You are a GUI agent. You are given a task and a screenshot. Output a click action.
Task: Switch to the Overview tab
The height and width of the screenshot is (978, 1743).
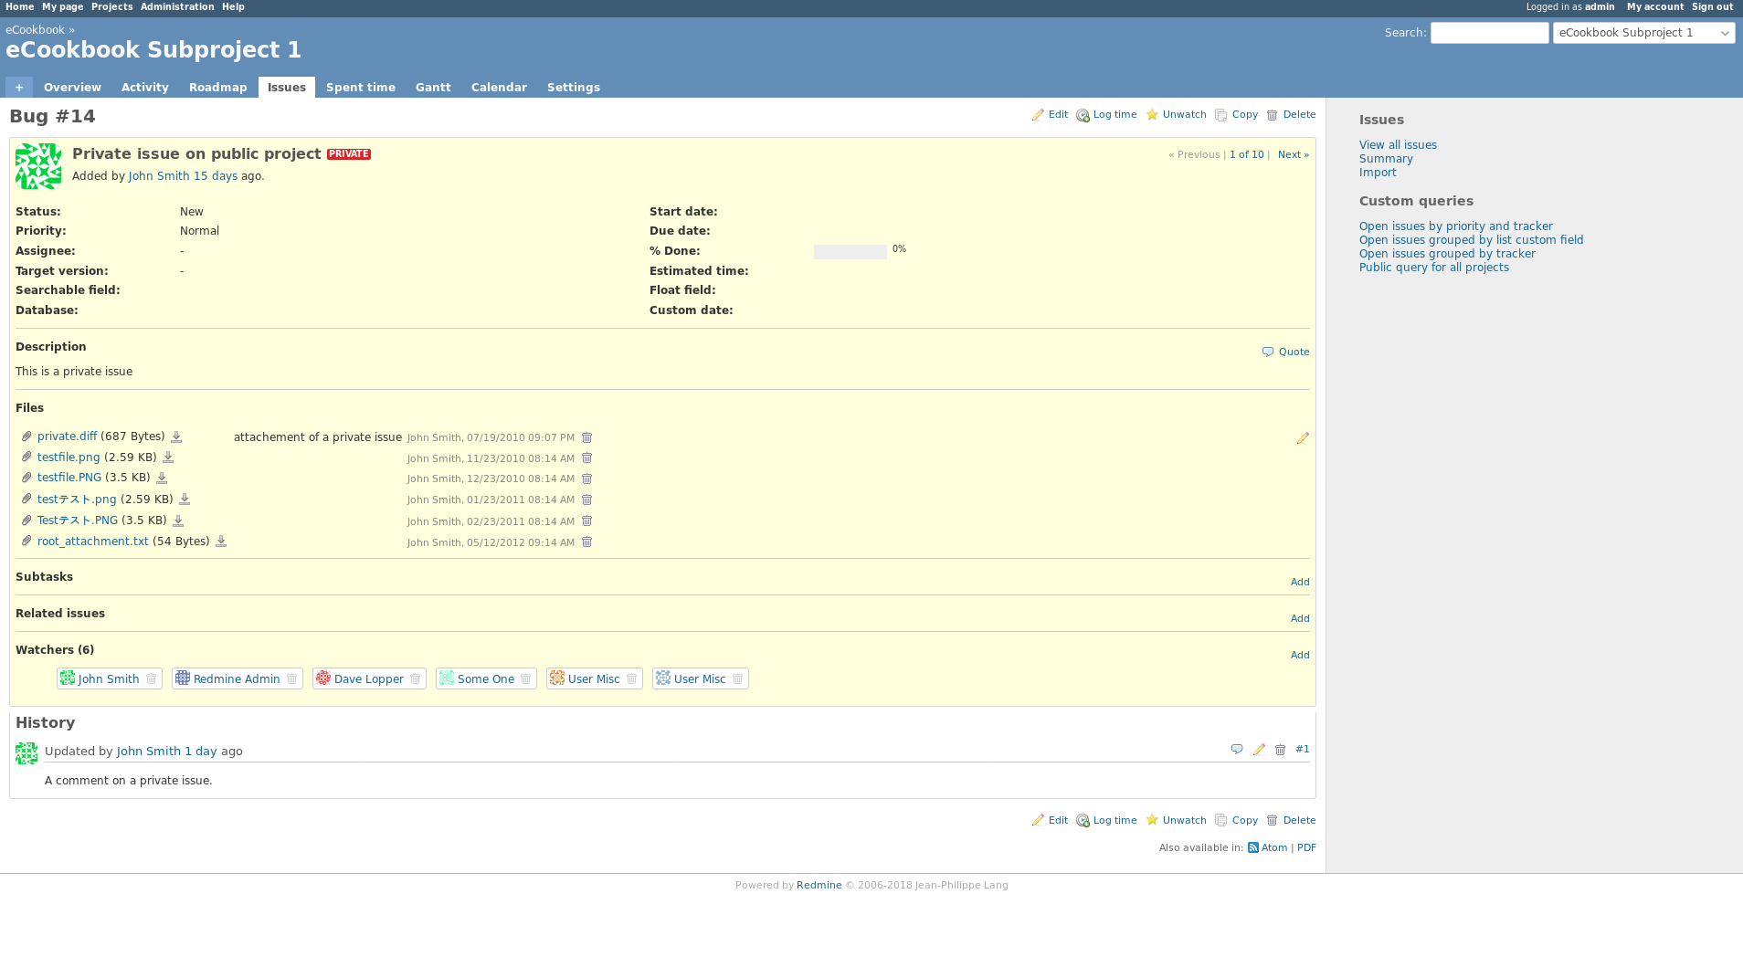[x=72, y=88]
